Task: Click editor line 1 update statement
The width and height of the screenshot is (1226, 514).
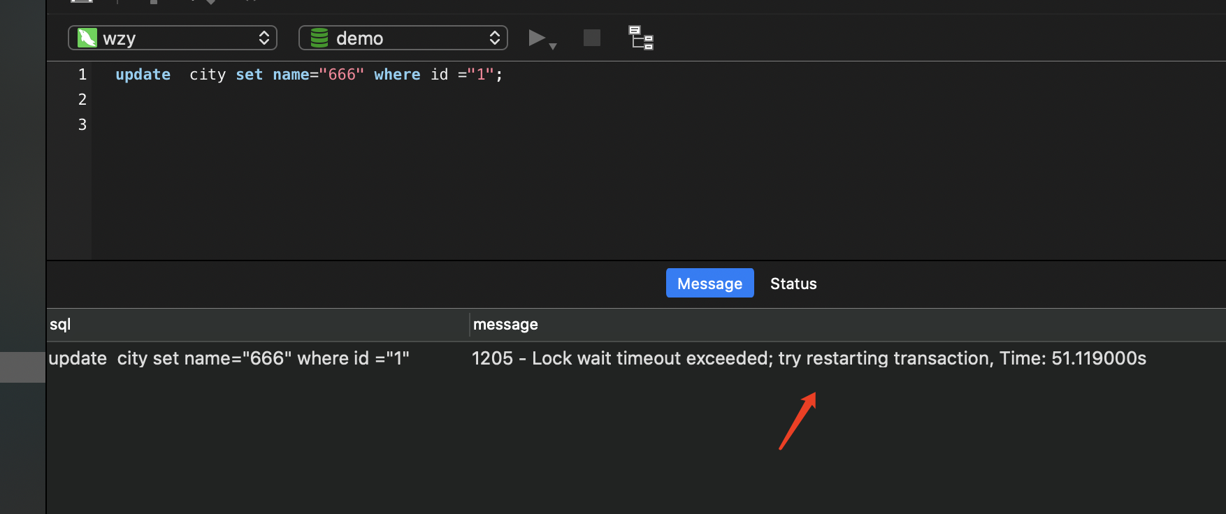Action: pos(309,75)
